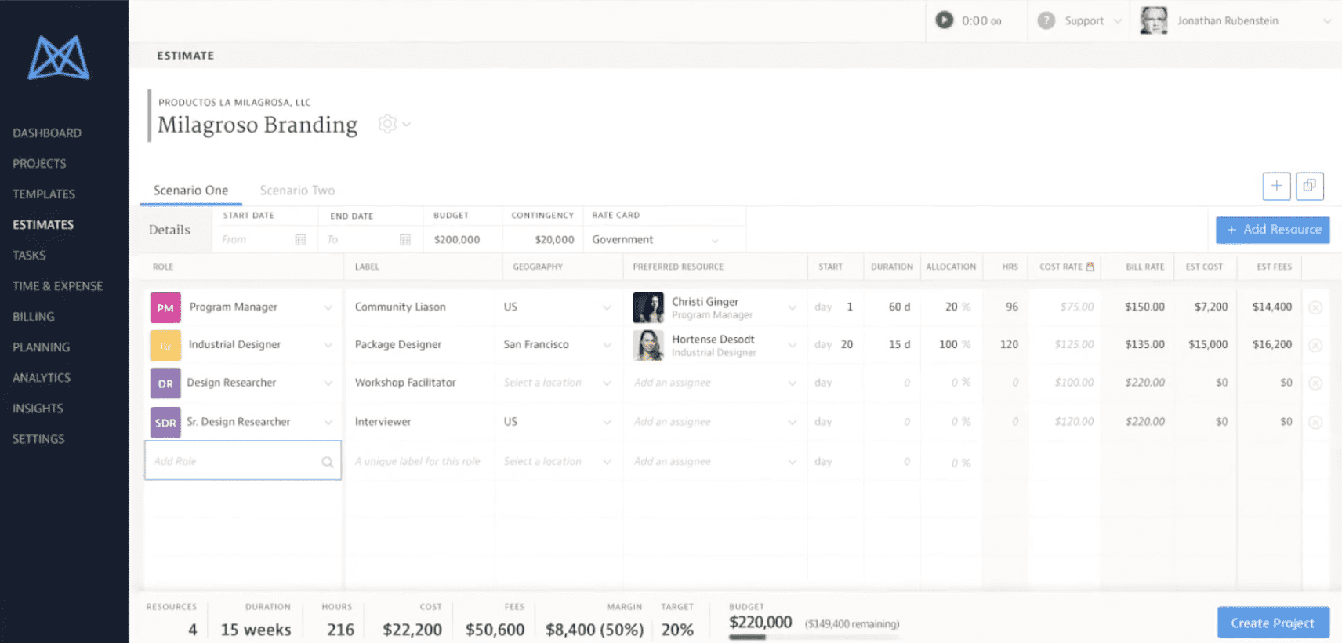Click the Add Resource button

[1272, 230]
